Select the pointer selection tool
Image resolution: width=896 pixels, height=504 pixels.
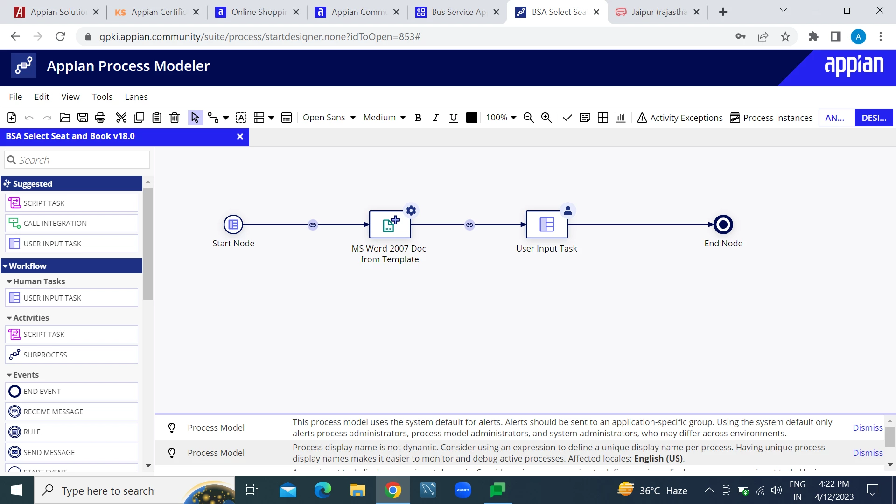point(195,118)
